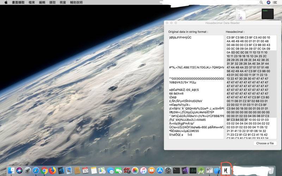Viewport: 282px width, 176px height.
Task: Select the .c file on the desktop
Action: (x=240, y=14)
